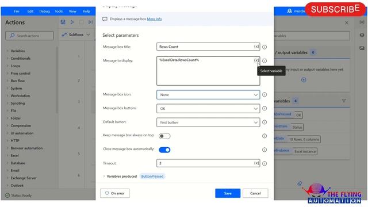Save the Display message action
Image resolution: width=368 pixels, height=207 pixels.
[228, 193]
